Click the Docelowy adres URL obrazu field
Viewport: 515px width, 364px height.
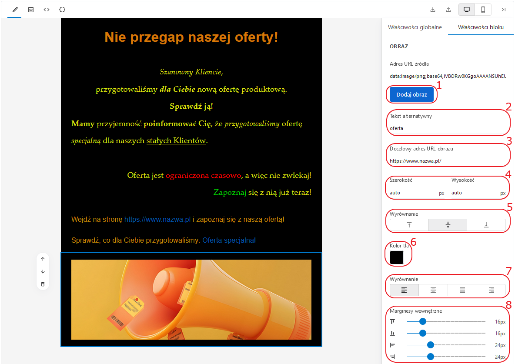[x=448, y=160]
